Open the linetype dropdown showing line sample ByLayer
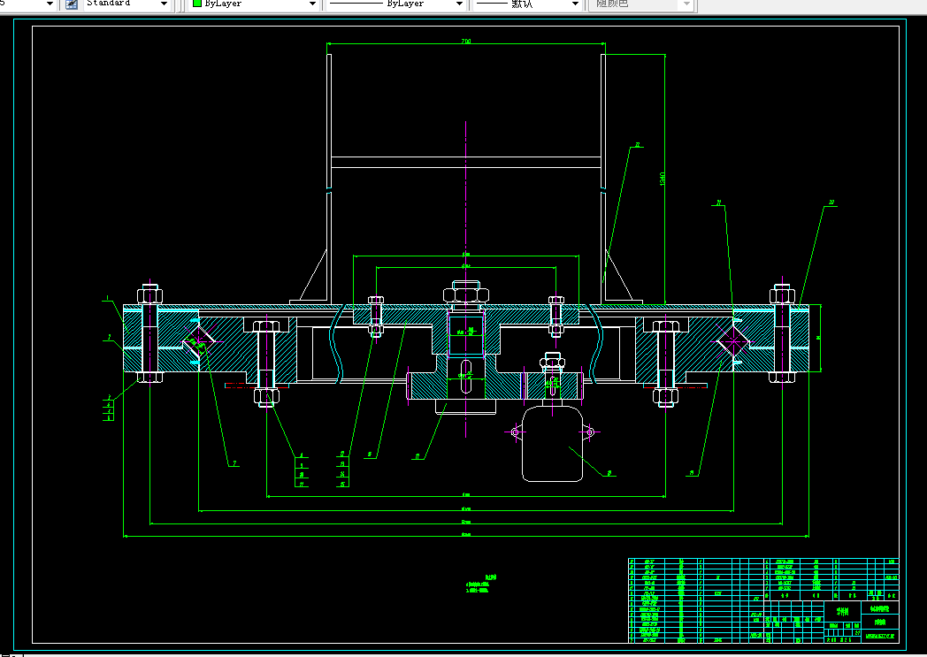 point(395,4)
